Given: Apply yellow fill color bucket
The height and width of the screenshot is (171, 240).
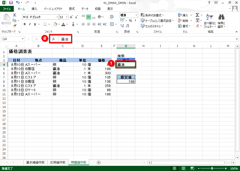Looking at the screenshot, I should (x=55, y=24).
